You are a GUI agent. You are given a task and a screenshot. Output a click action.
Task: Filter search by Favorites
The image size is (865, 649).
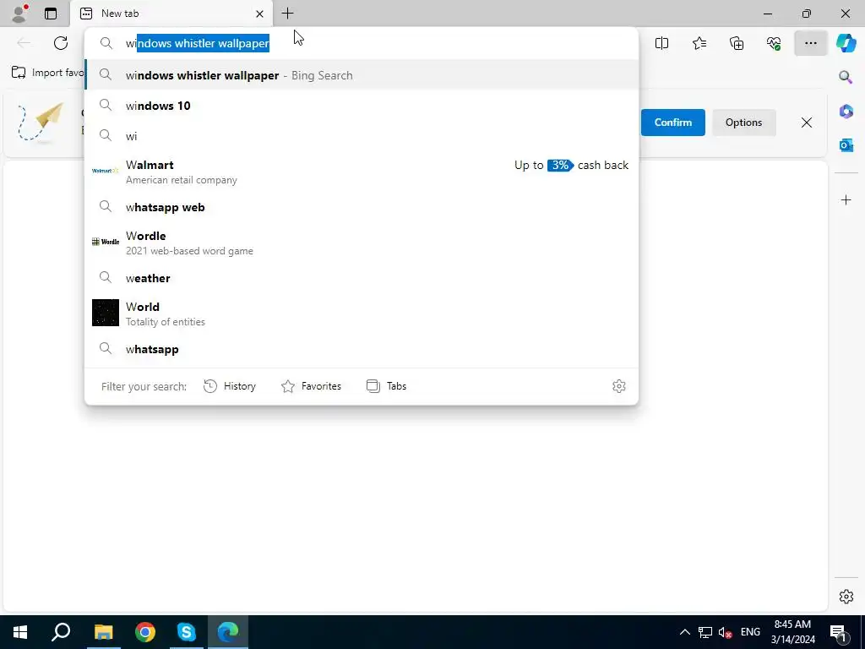tap(311, 386)
